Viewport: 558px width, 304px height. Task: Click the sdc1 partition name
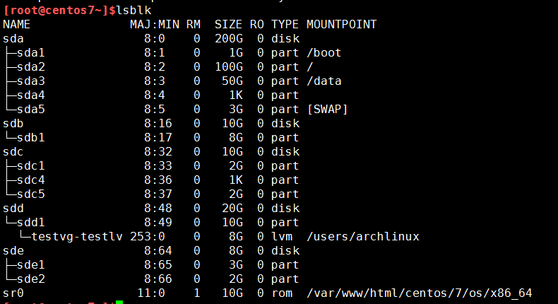point(30,165)
